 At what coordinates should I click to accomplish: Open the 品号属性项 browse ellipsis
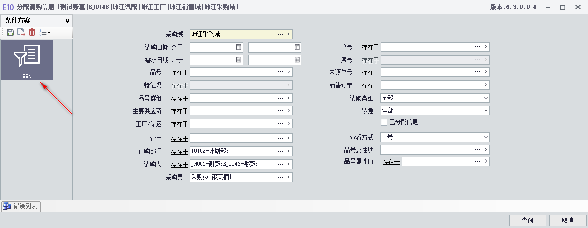tap(478, 149)
